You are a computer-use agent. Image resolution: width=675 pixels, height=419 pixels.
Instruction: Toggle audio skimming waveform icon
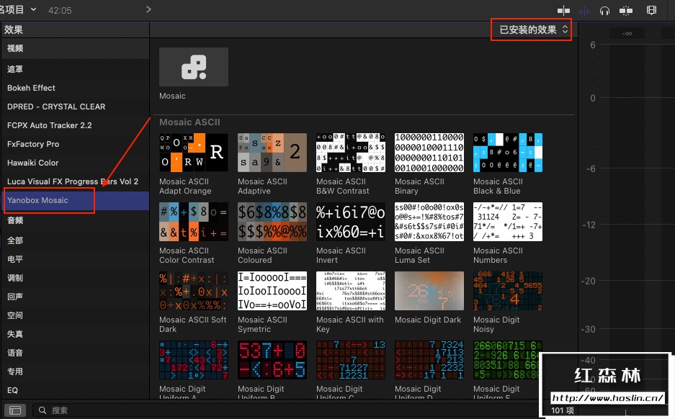point(584,10)
